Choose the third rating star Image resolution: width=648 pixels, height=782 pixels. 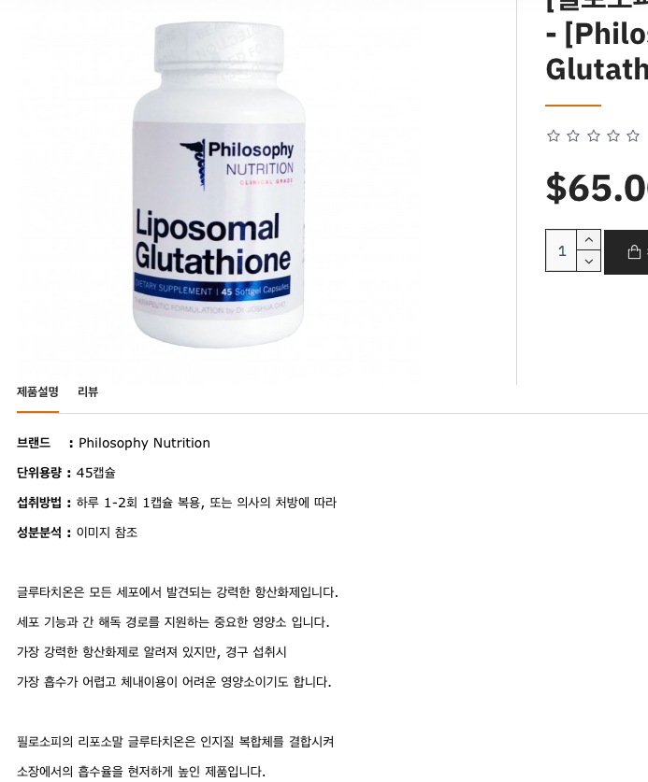click(x=593, y=135)
